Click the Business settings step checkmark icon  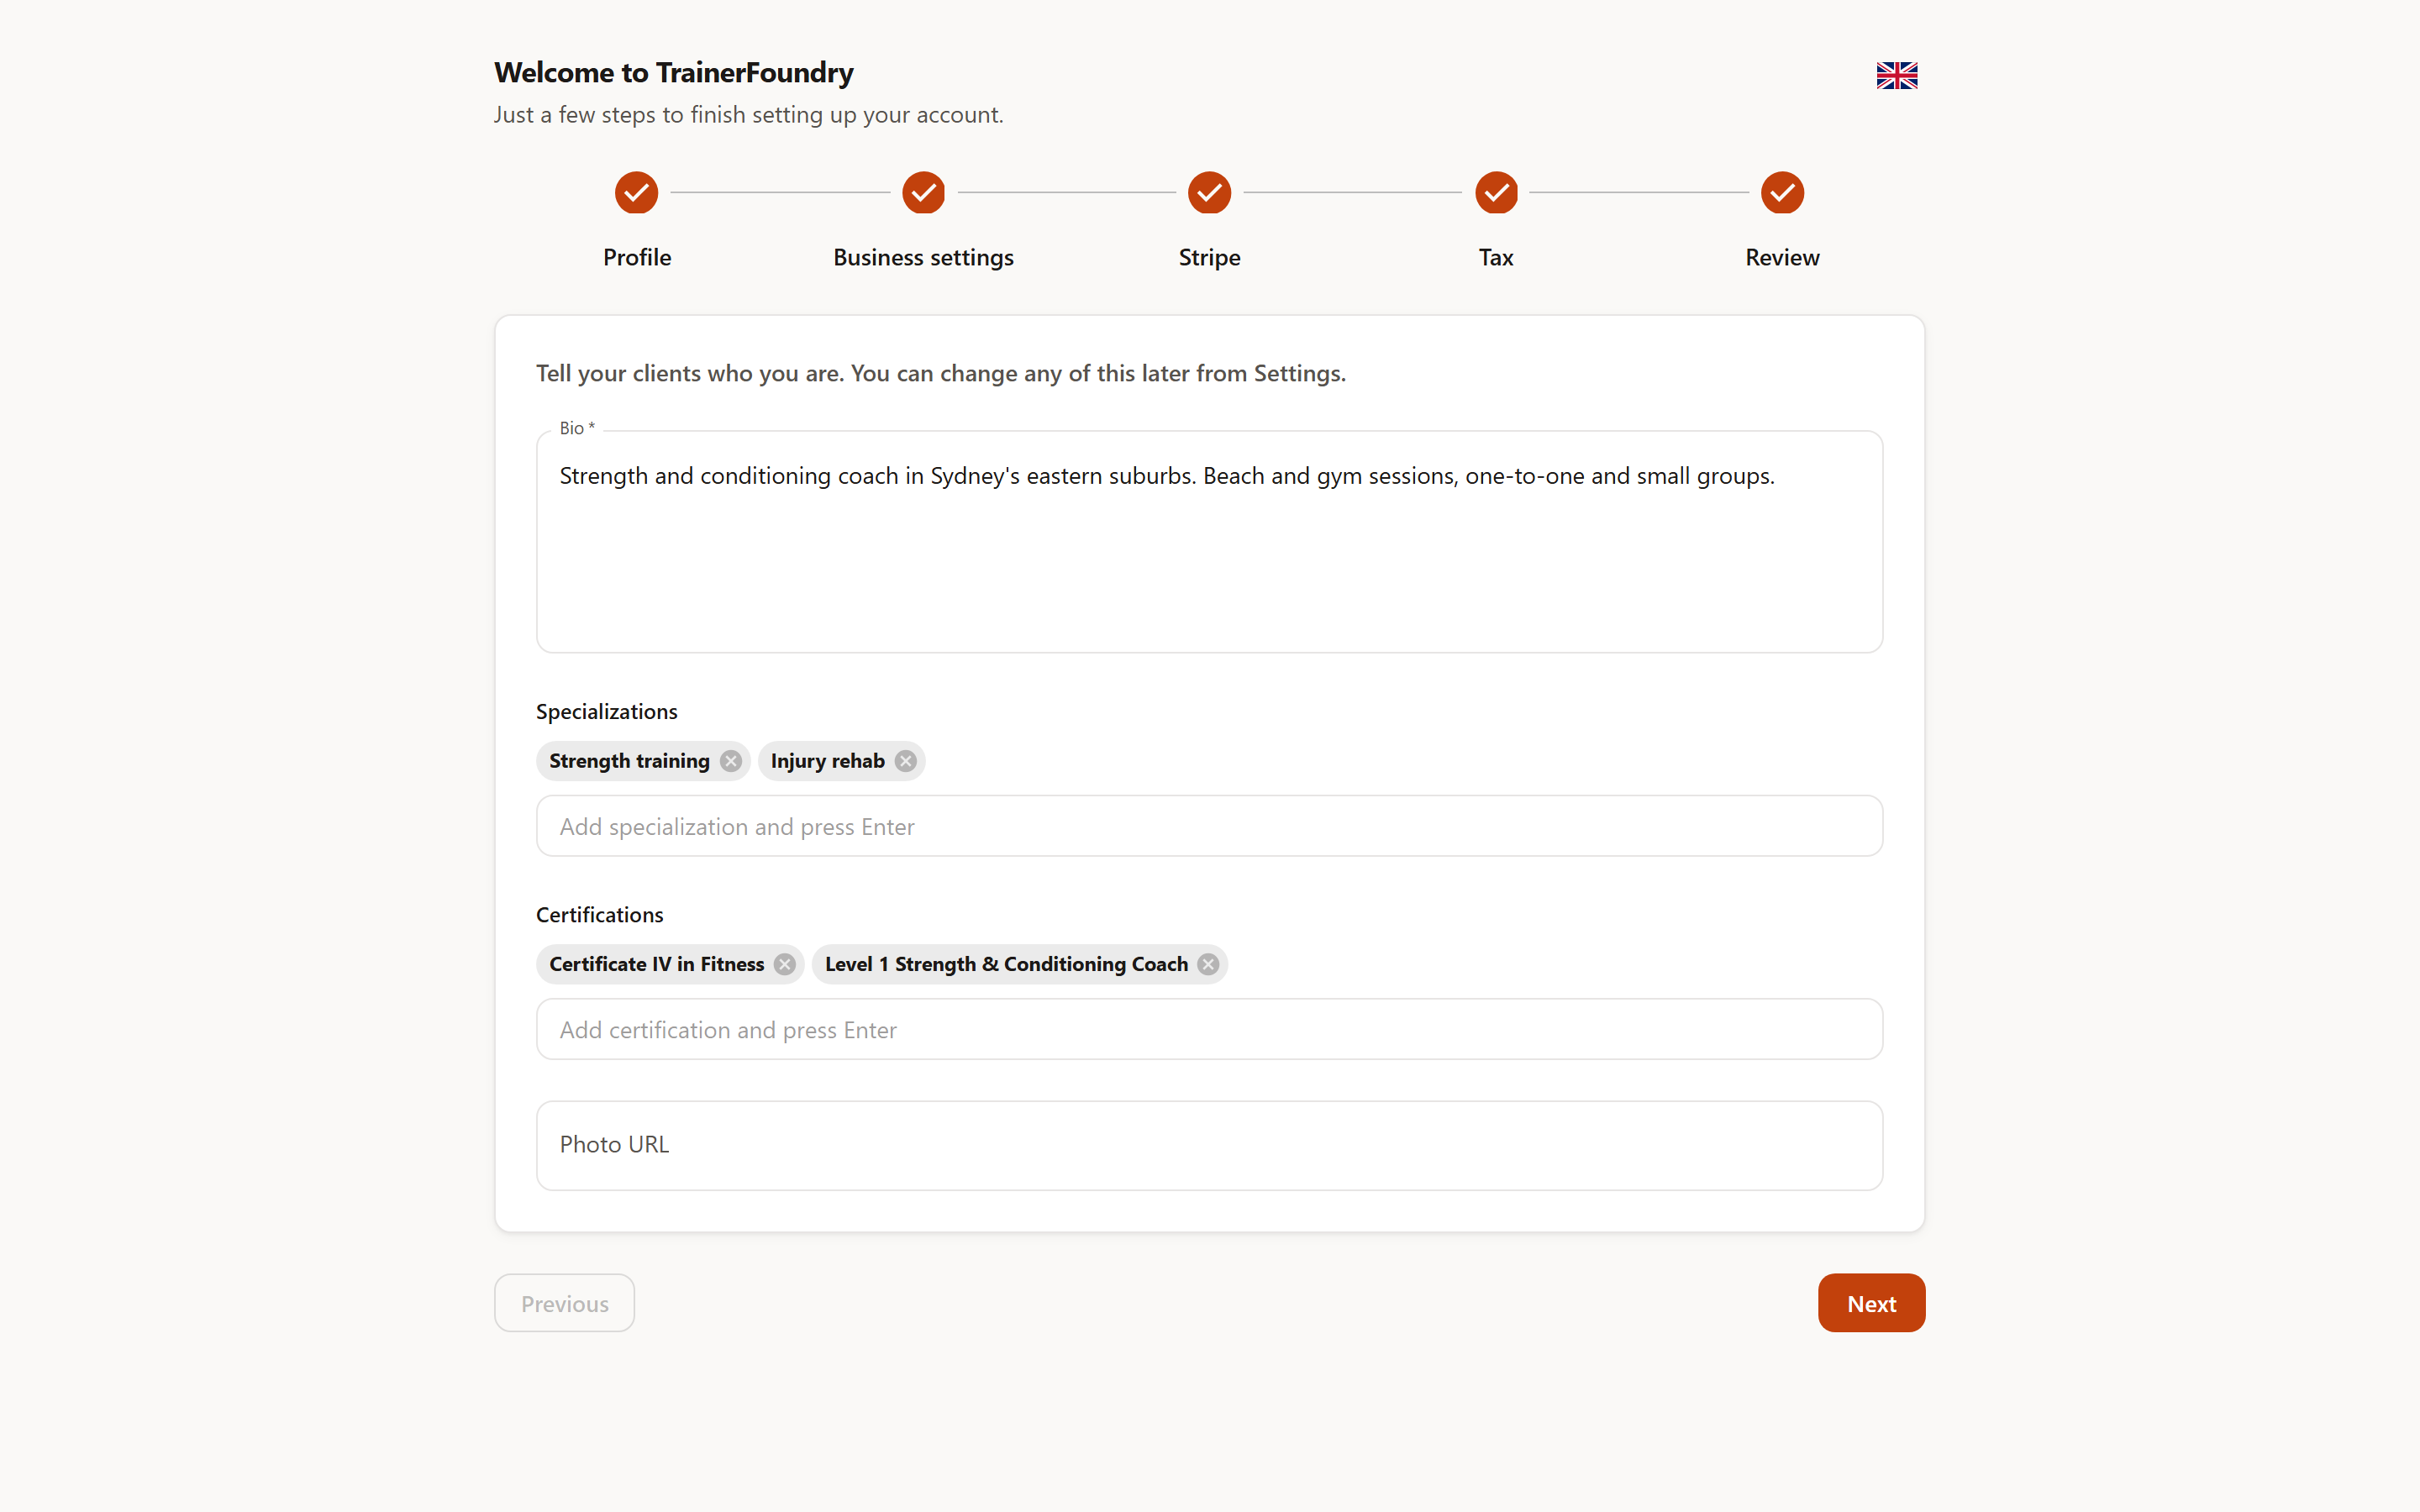click(923, 192)
